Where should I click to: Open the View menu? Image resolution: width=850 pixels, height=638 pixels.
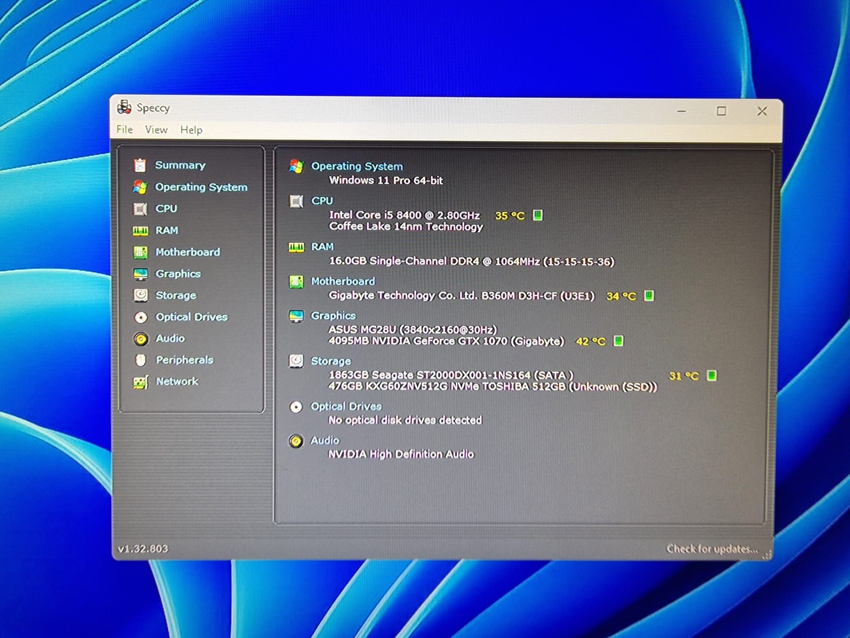tap(156, 130)
